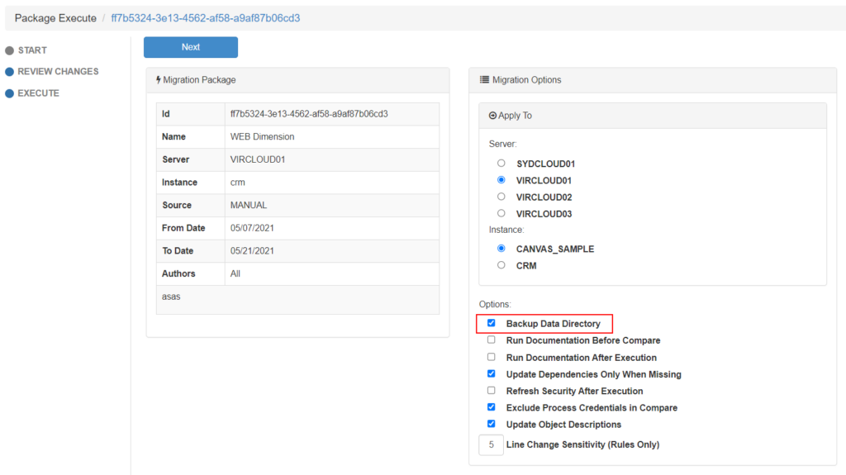Select the VIRCLOUD02 server option
The height and width of the screenshot is (475, 846).
(501, 197)
